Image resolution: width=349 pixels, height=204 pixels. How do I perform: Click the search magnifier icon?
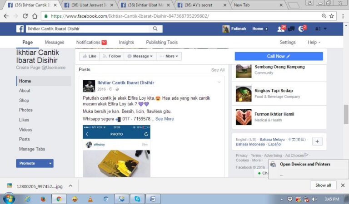(155, 29)
